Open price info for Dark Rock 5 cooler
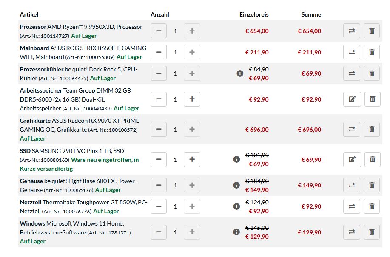 click(x=240, y=73)
